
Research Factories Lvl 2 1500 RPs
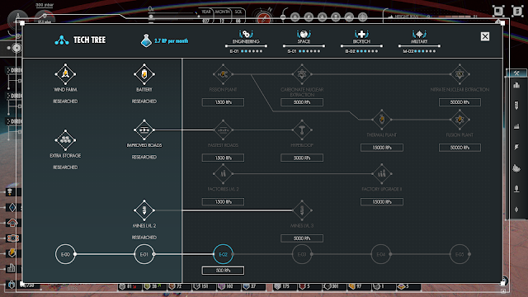(x=223, y=201)
